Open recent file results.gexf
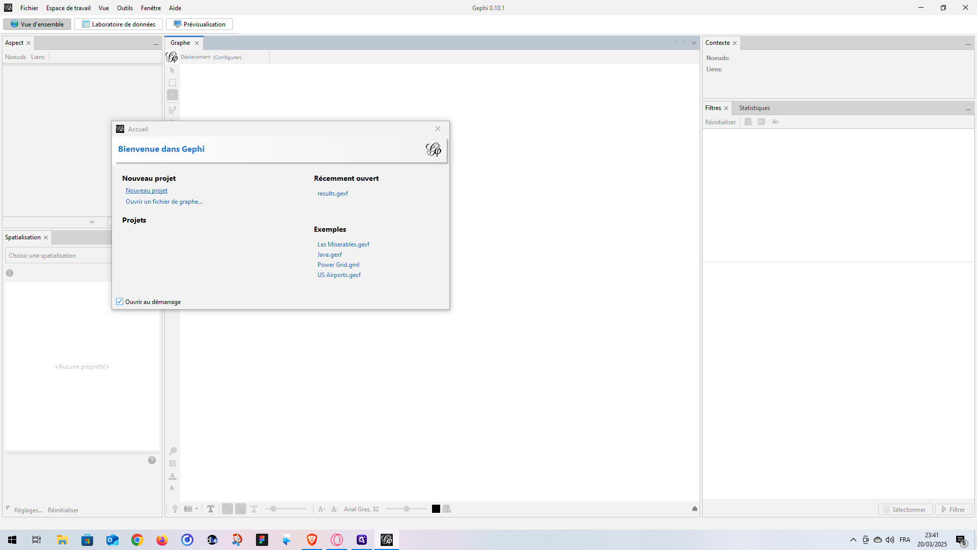Viewport: 977px width, 550px height. [x=333, y=194]
